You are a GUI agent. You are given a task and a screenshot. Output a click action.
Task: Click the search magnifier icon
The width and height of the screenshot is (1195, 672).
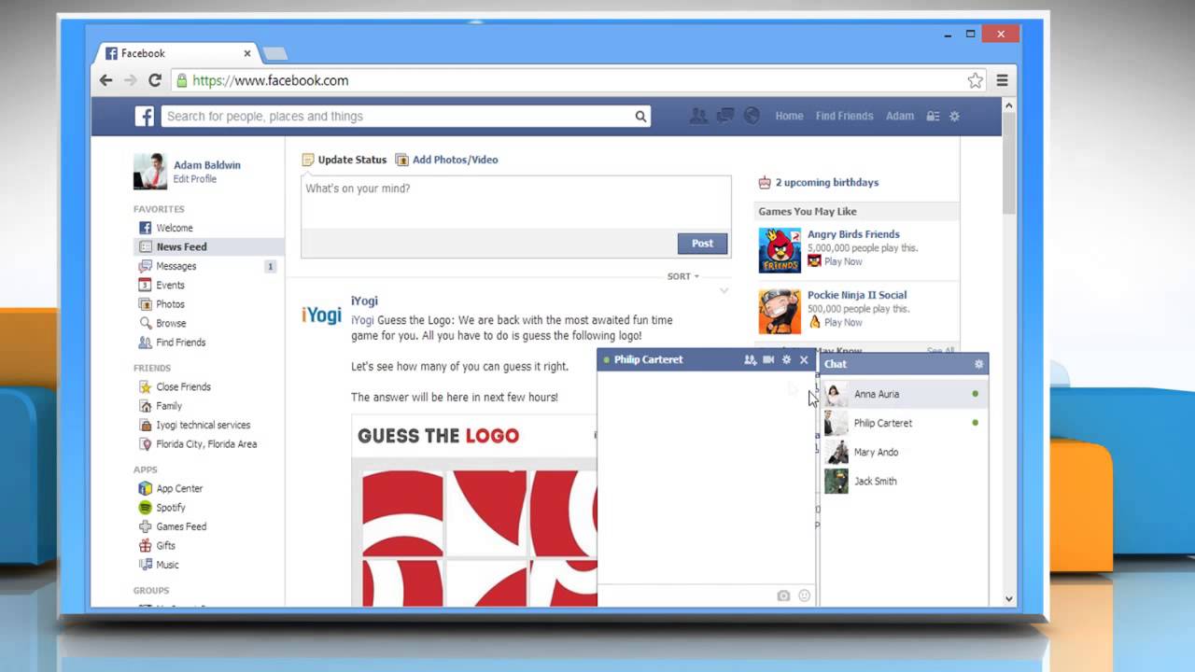click(640, 117)
